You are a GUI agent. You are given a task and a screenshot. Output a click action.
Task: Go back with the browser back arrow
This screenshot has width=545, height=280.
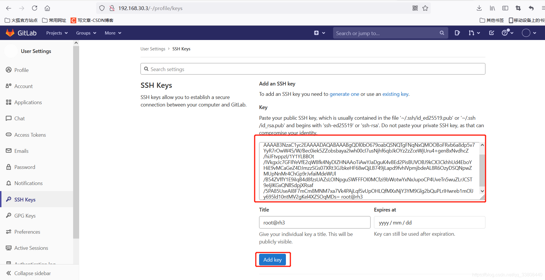point(9,8)
